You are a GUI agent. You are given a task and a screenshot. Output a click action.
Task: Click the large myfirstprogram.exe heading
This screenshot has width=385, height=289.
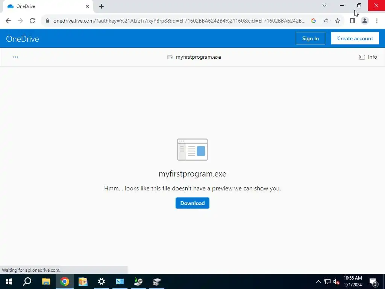192,174
